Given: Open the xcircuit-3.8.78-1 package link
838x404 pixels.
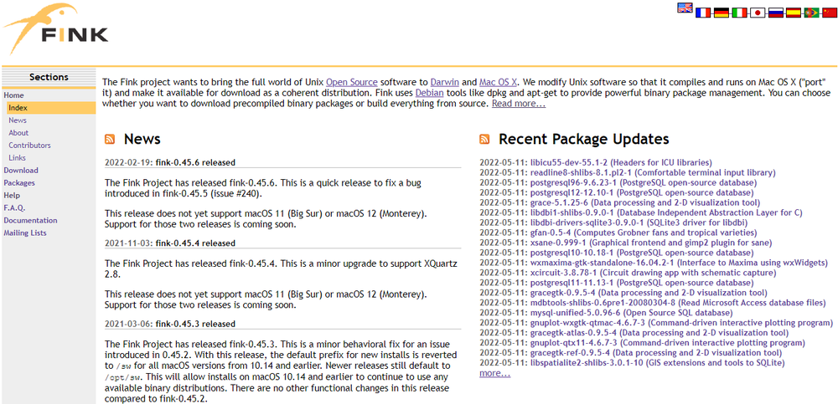Looking at the screenshot, I should click(653, 273).
